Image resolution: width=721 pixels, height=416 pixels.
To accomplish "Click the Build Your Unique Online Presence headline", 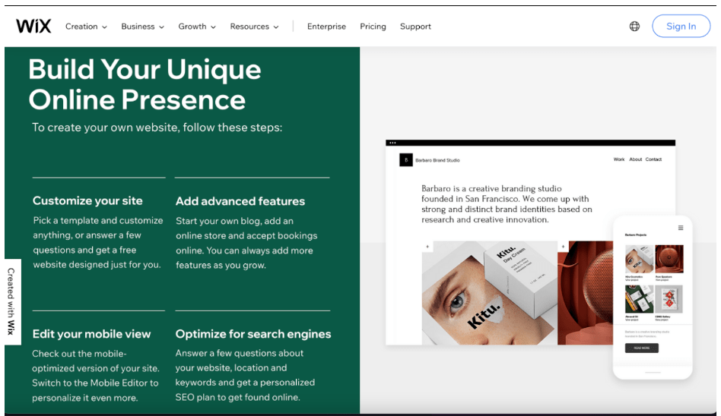I will point(145,84).
